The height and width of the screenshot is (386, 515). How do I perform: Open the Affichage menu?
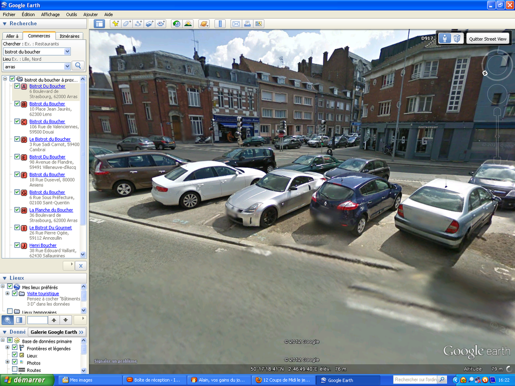point(50,15)
